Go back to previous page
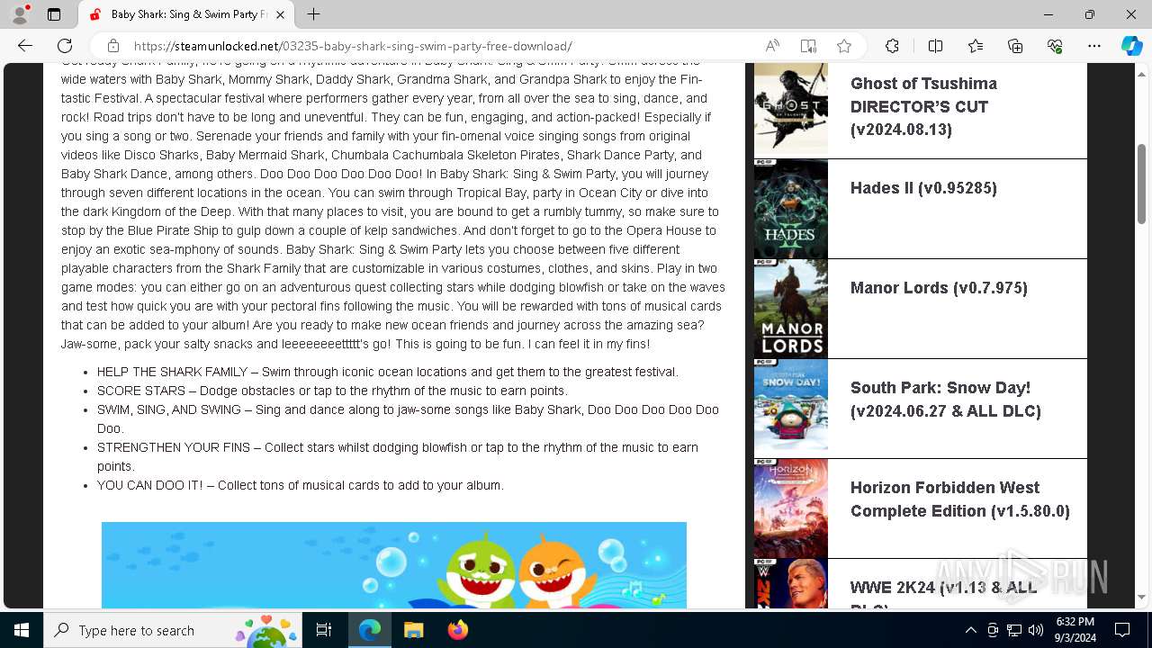 pyautogui.click(x=25, y=46)
